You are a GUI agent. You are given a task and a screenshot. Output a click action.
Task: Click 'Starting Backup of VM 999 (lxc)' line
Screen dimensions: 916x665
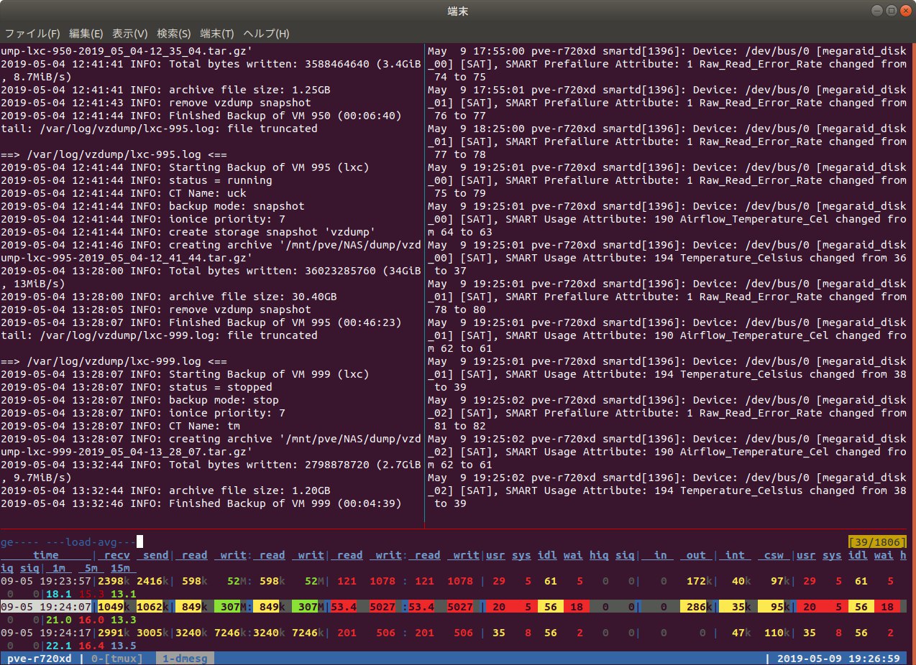pos(185,374)
